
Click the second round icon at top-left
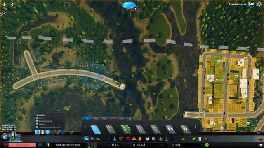point(12,5)
